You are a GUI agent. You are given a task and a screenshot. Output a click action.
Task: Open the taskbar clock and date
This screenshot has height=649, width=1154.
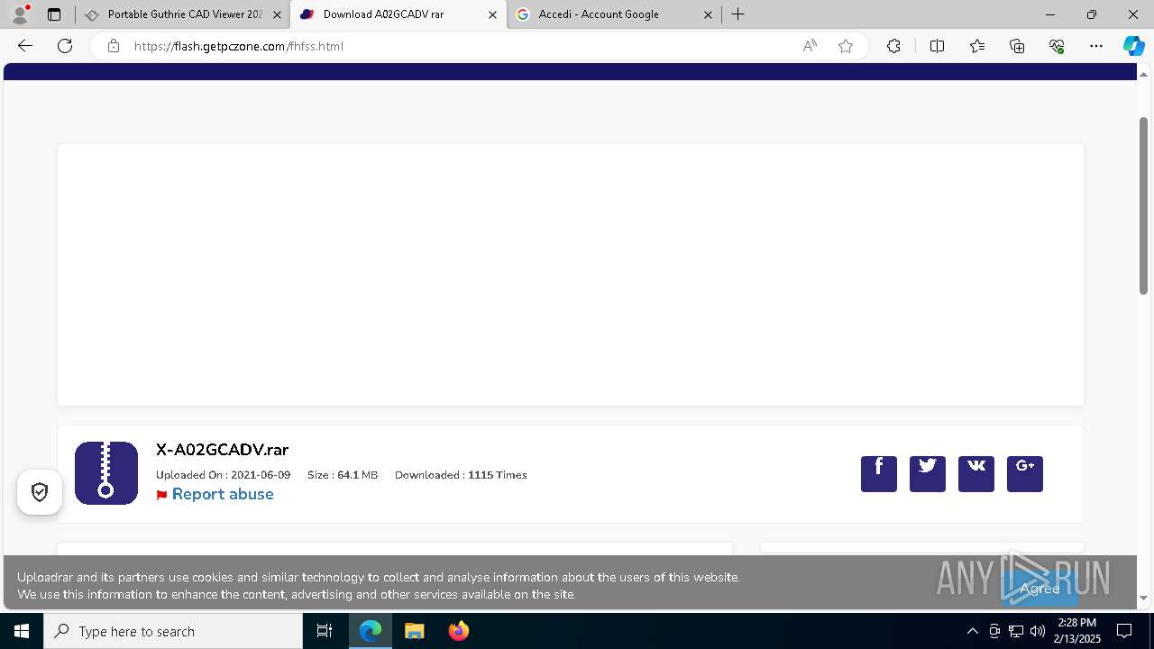pos(1078,631)
